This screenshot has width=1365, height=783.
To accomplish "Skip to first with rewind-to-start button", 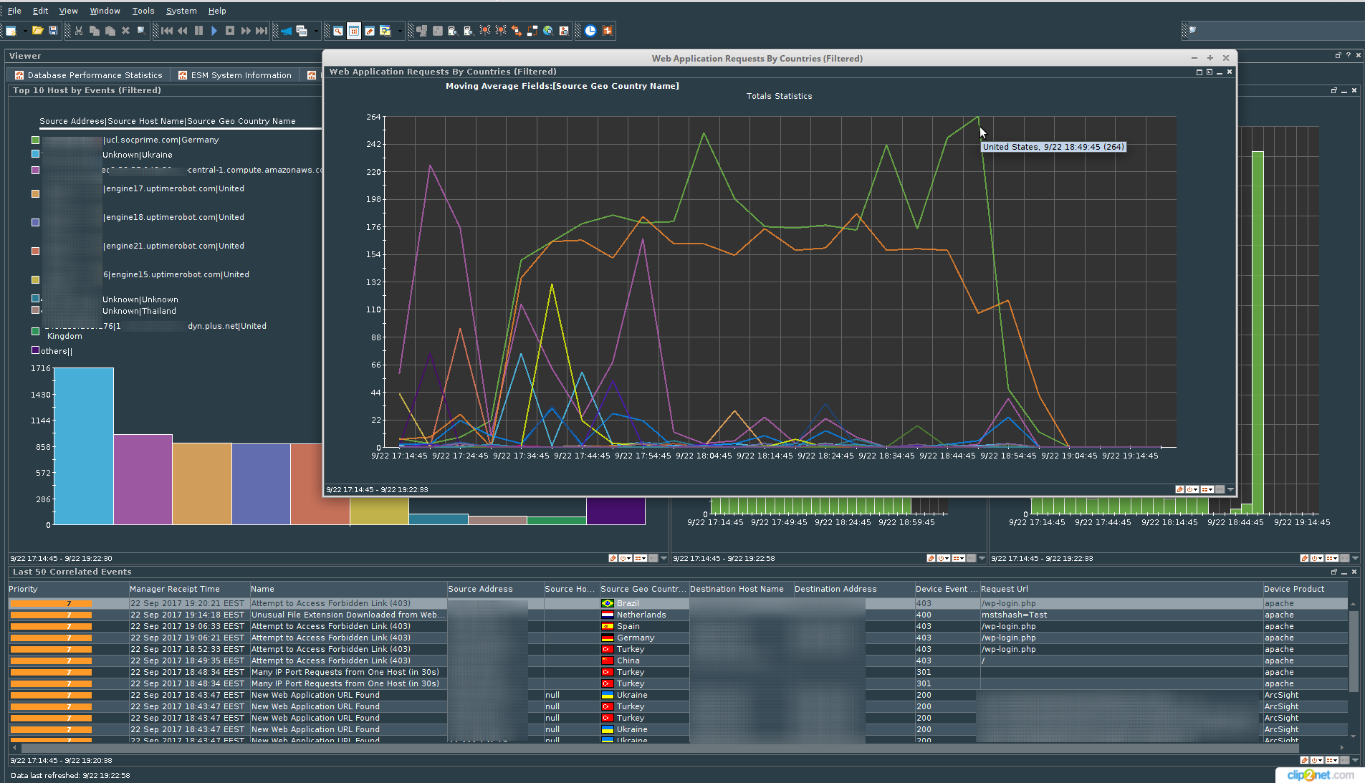I will tap(167, 31).
